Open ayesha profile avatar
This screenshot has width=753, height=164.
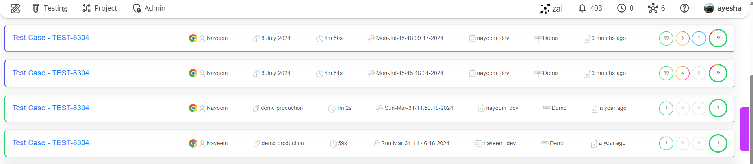[x=709, y=8]
